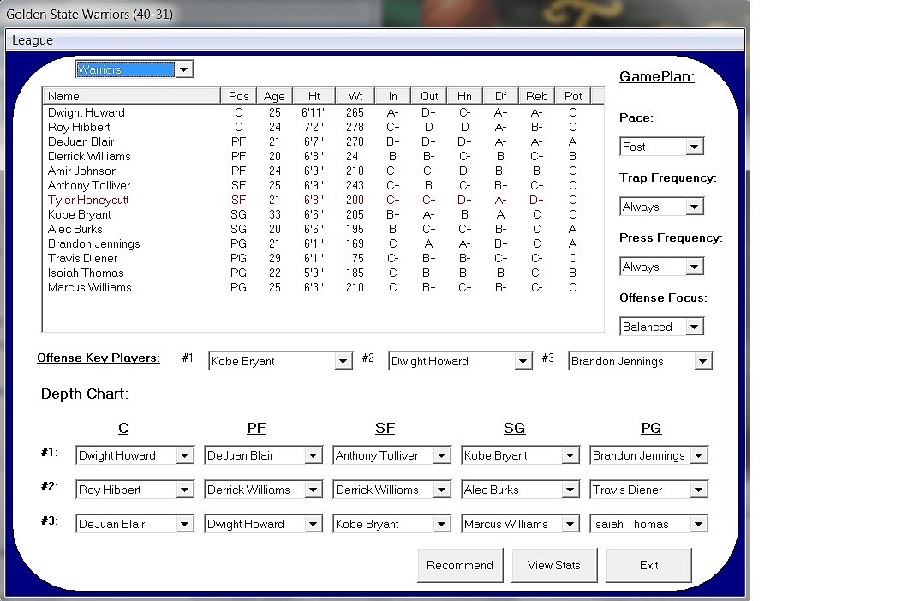The width and height of the screenshot is (908, 601).
Task: Select Isaiah Thomas in the roster list
Action: 323,273
